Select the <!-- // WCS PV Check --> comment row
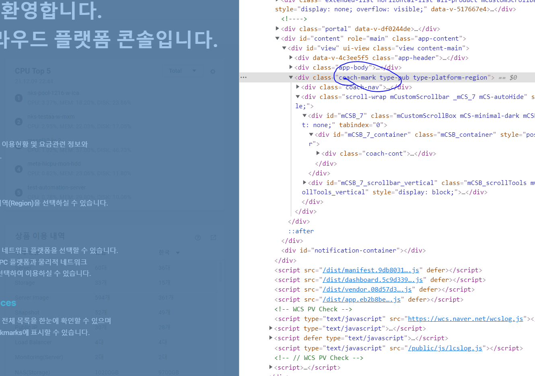 [319, 358]
